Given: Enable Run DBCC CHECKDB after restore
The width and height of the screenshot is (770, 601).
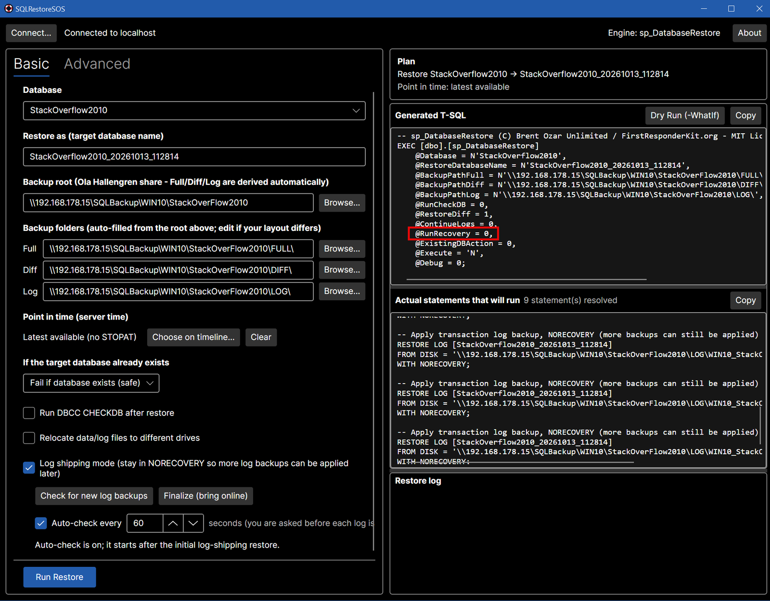Looking at the screenshot, I should [x=29, y=413].
